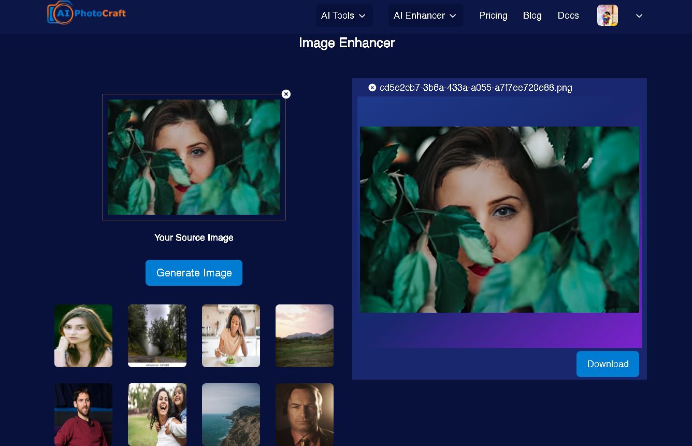Image resolution: width=692 pixels, height=446 pixels.
Task: Click the Image Enhancer heading
Action: 347,43
